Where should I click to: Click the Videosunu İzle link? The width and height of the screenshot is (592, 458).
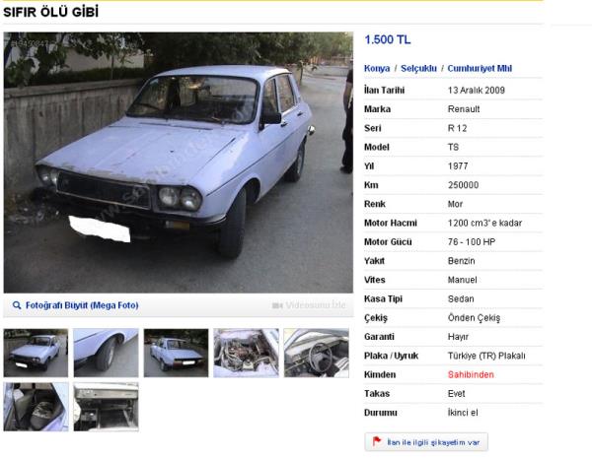(316, 305)
